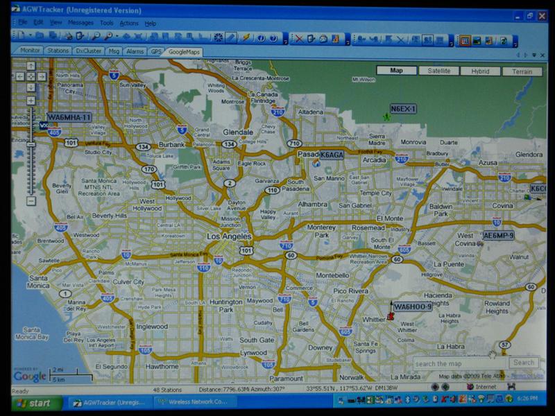This screenshot has width=555, height=416.
Task: Pan the map up with arrow button
Action: (x=31, y=67)
